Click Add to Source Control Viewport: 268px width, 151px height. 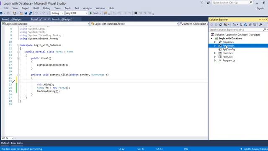pyautogui.click(x=254, y=149)
